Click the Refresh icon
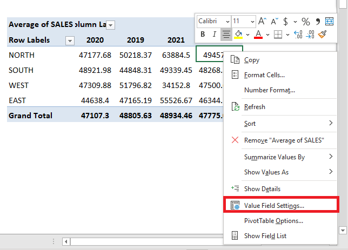The width and height of the screenshot is (348, 250). coord(235,107)
